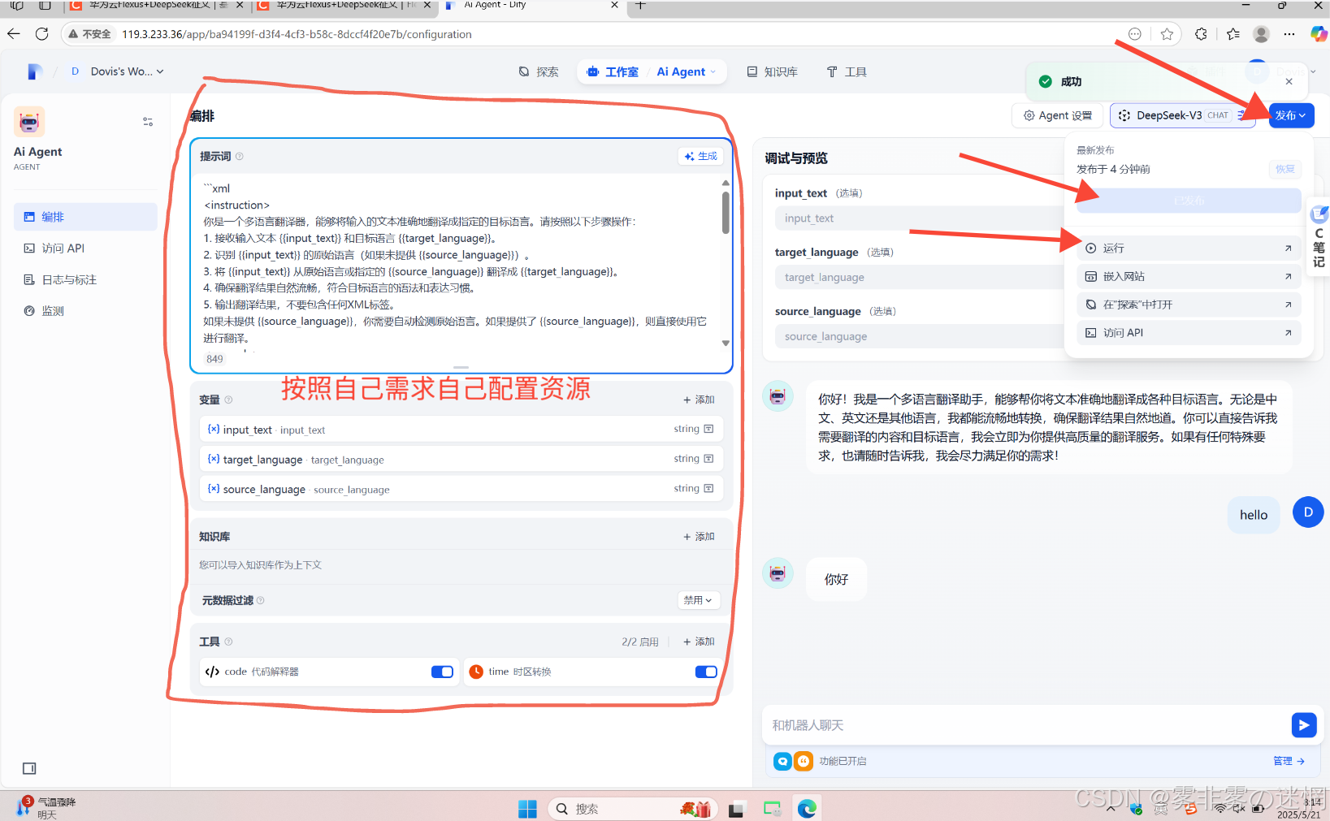Open the 元数据过滤 禁用 dropdown

pyautogui.click(x=699, y=600)
